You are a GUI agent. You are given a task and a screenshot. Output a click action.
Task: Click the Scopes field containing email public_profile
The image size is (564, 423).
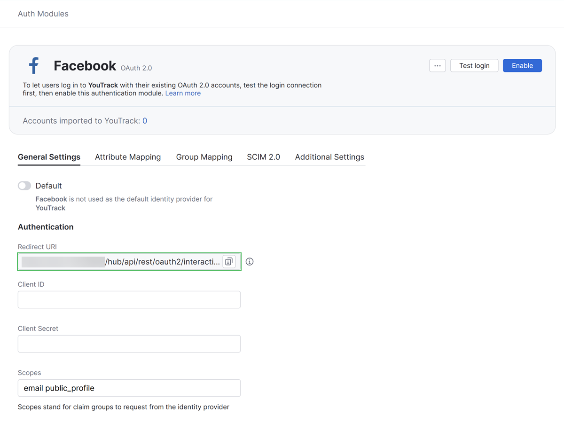pyautogui.click(x=129, y=388)
